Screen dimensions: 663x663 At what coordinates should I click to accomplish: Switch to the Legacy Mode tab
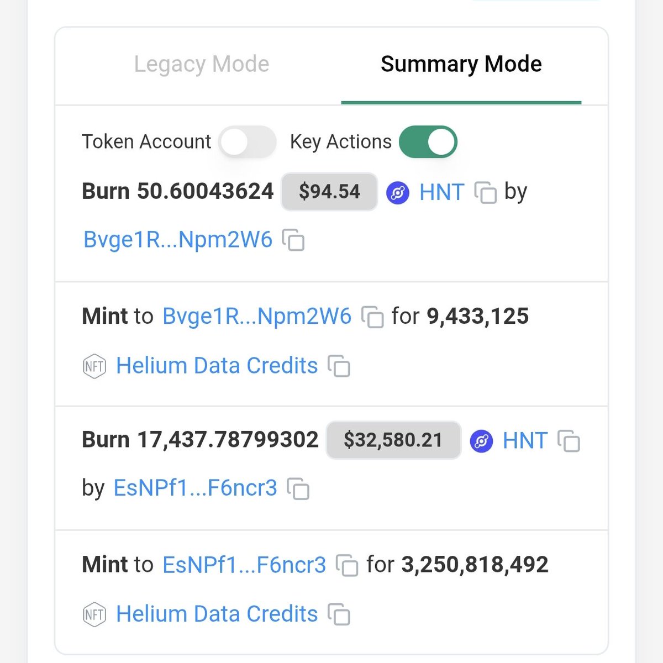(x=202, y=65)
